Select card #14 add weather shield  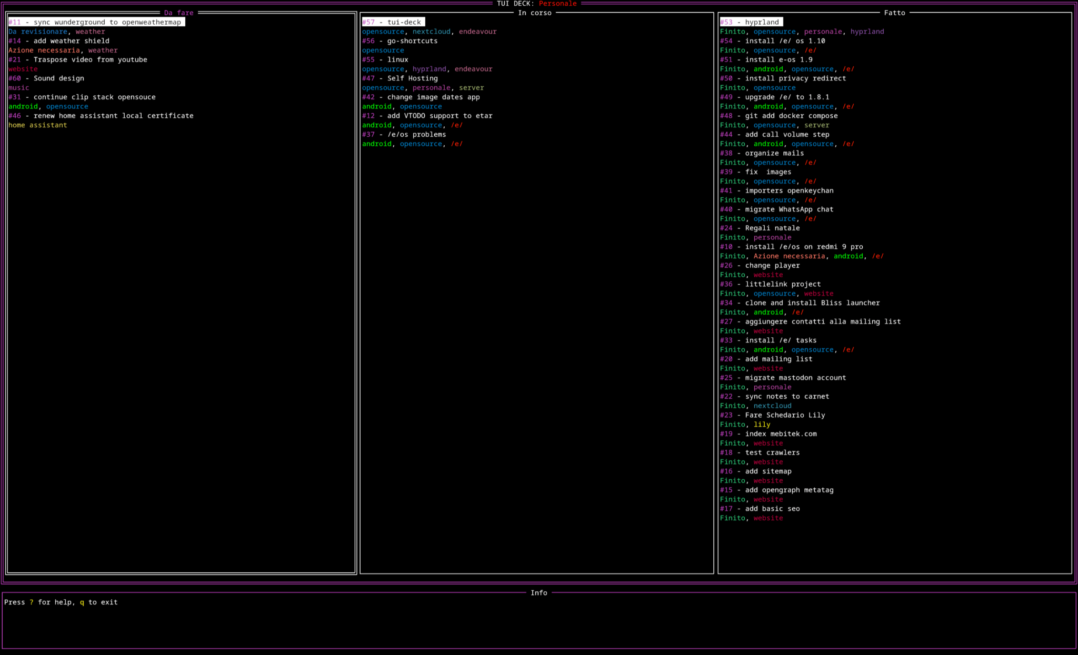point(59,41)
